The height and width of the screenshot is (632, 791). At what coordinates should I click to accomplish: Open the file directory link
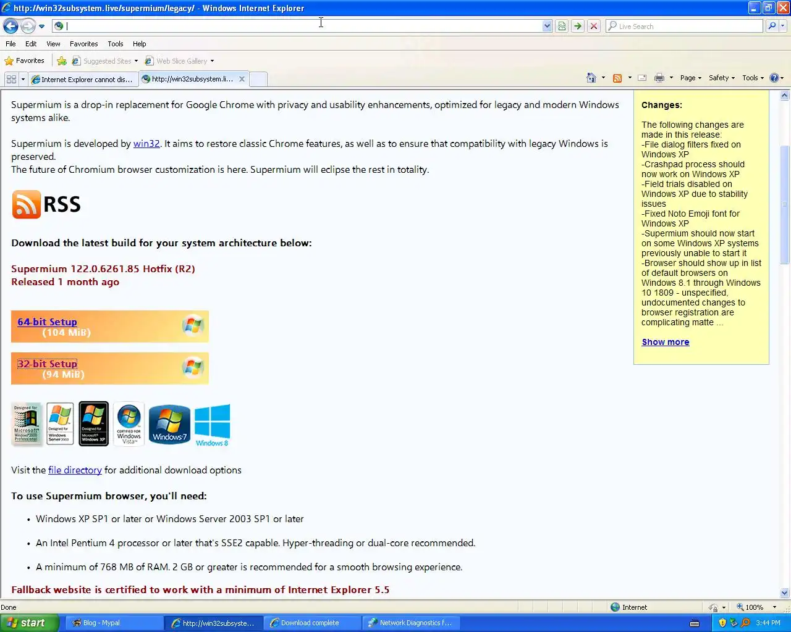[x=75, y=470]
